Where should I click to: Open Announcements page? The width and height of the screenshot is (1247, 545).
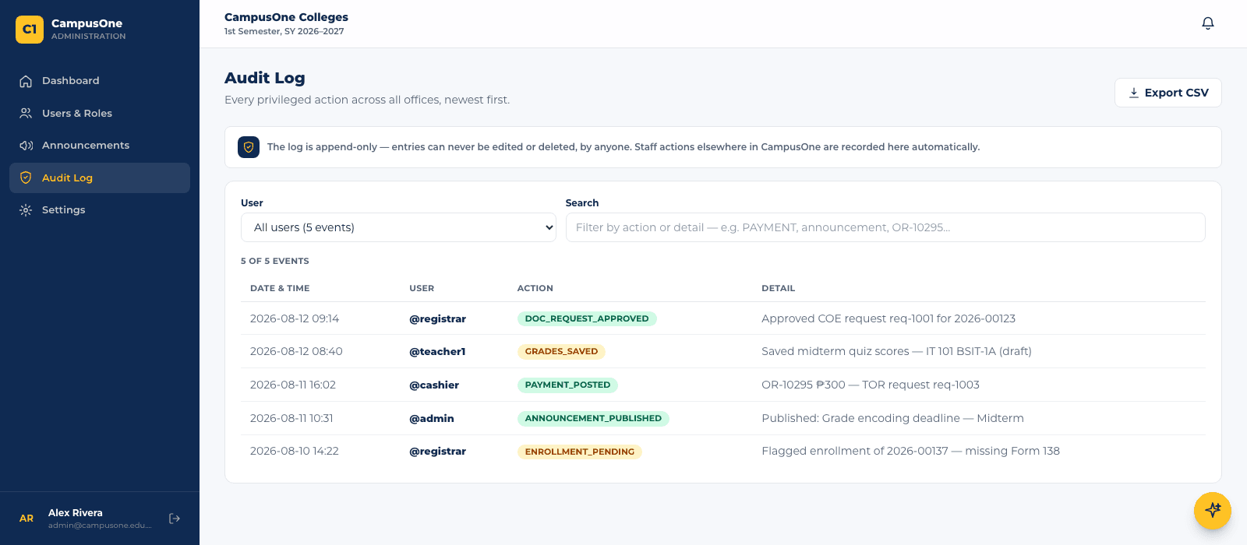(x=100, y=146)
